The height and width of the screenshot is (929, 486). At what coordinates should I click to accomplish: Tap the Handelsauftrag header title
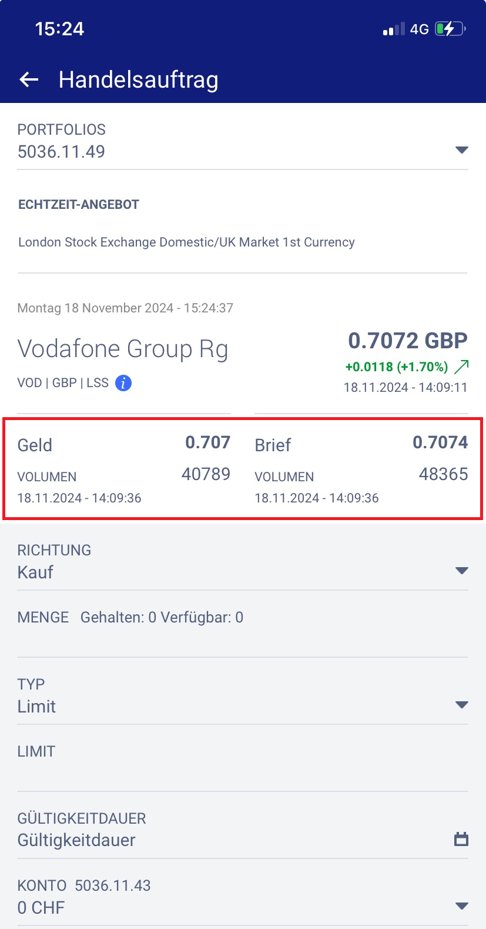click(139, 80)
